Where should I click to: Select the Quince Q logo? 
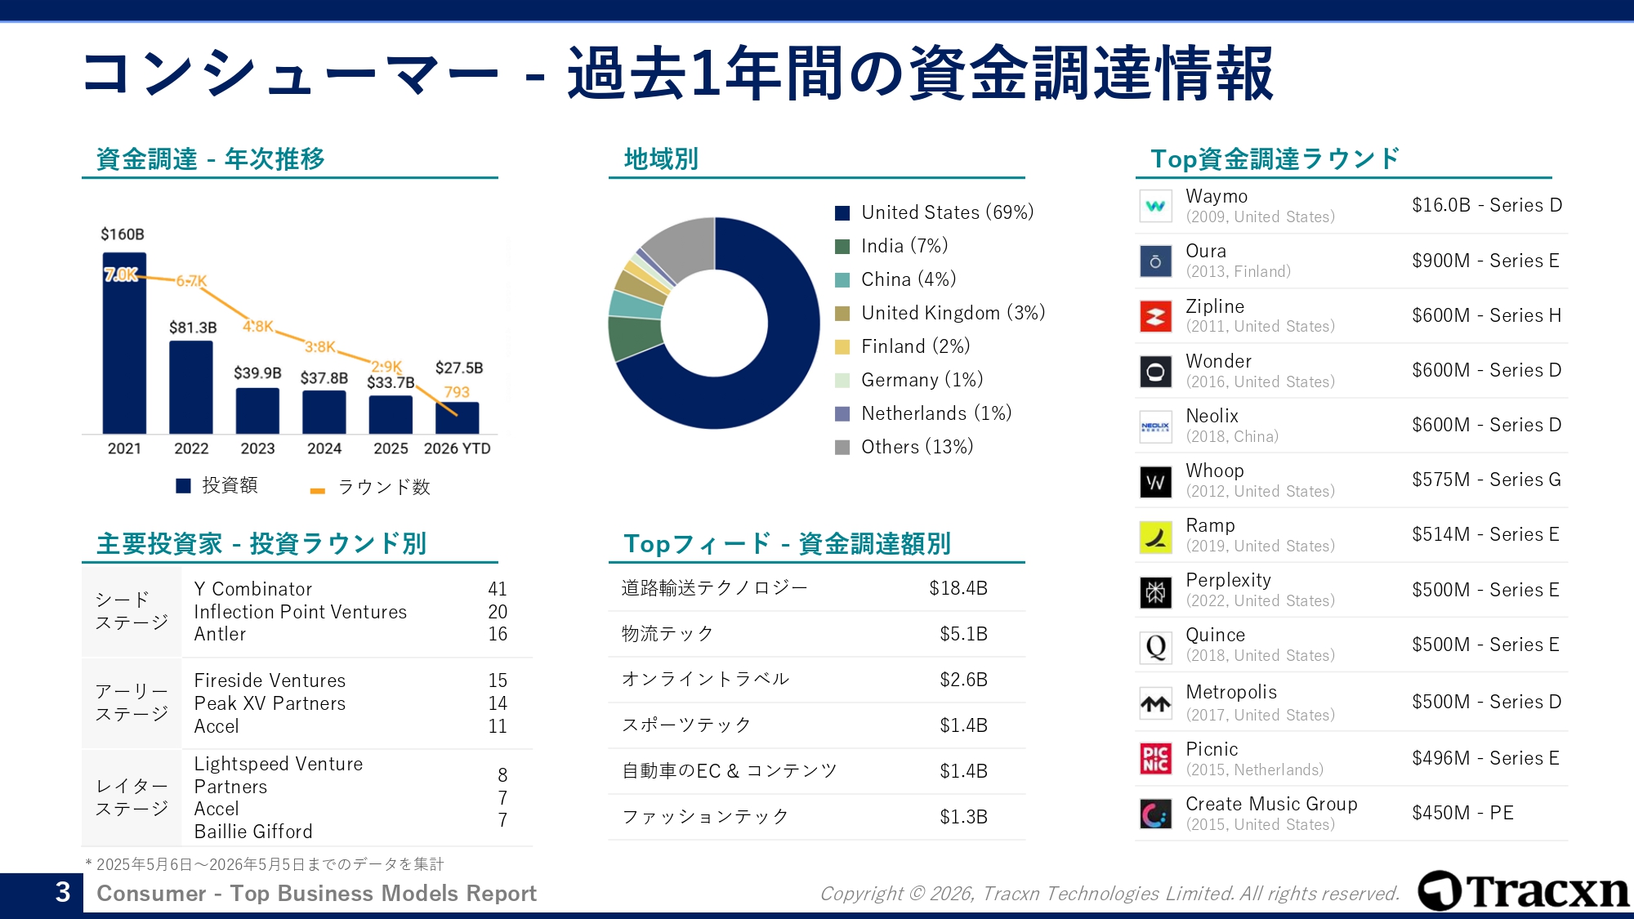click(x=1155, y=647)
